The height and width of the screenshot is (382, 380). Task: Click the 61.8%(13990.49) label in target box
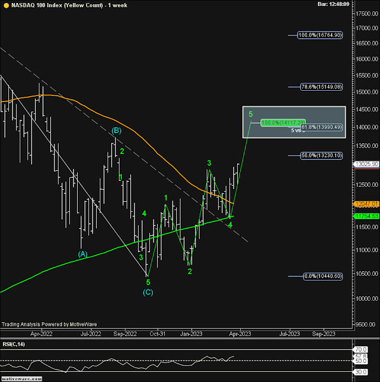point(321,127)
